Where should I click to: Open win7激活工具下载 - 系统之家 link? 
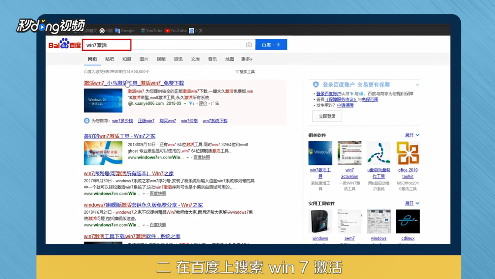coord(132,236)
